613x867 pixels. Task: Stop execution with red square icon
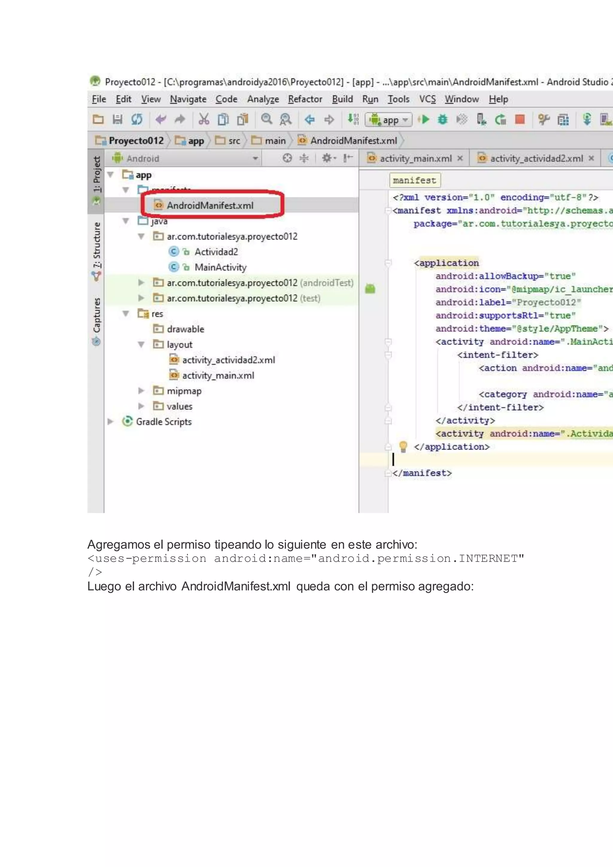[520, 119]
